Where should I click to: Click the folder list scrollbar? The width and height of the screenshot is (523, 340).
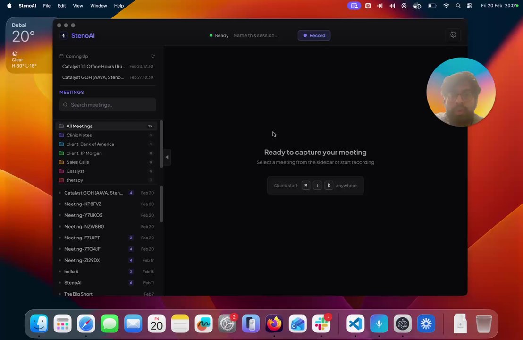[x=161, y=144]
